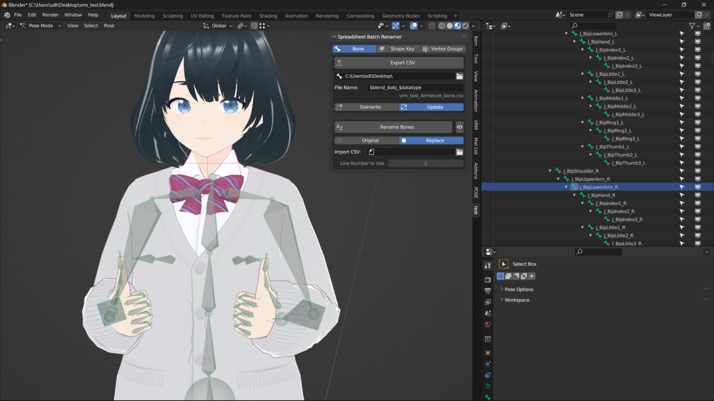Viewport: 714px width, 401px height.
Task: Open the Object Properties tab
Action: coord(487,353)
